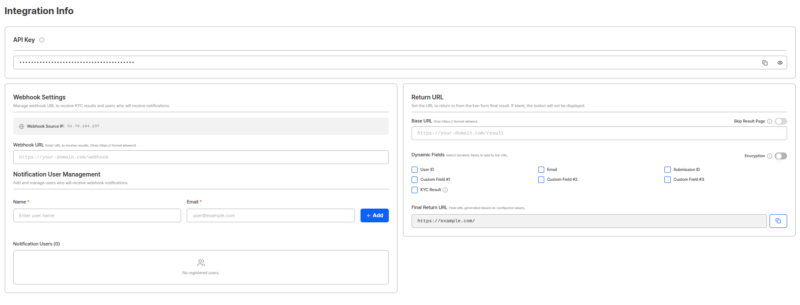Viewport: 800px width, 305px height.
Task: Reveal the API key with the eye icon
Action: [780, 63]
